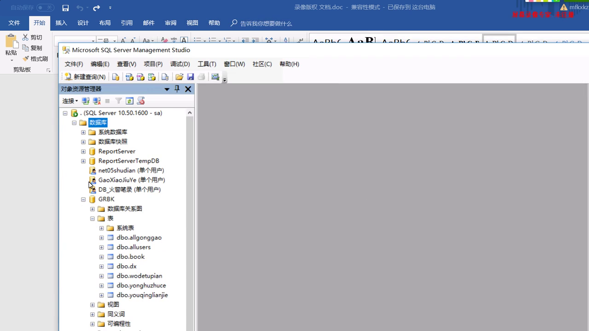The height and width of the screenshot is (331, 589).
Task: Expand the ReportServer database
Action: 83,152
